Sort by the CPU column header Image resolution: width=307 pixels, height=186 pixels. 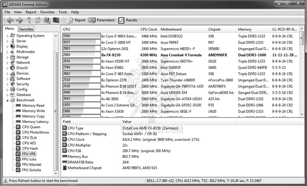(x=100, y=29)
